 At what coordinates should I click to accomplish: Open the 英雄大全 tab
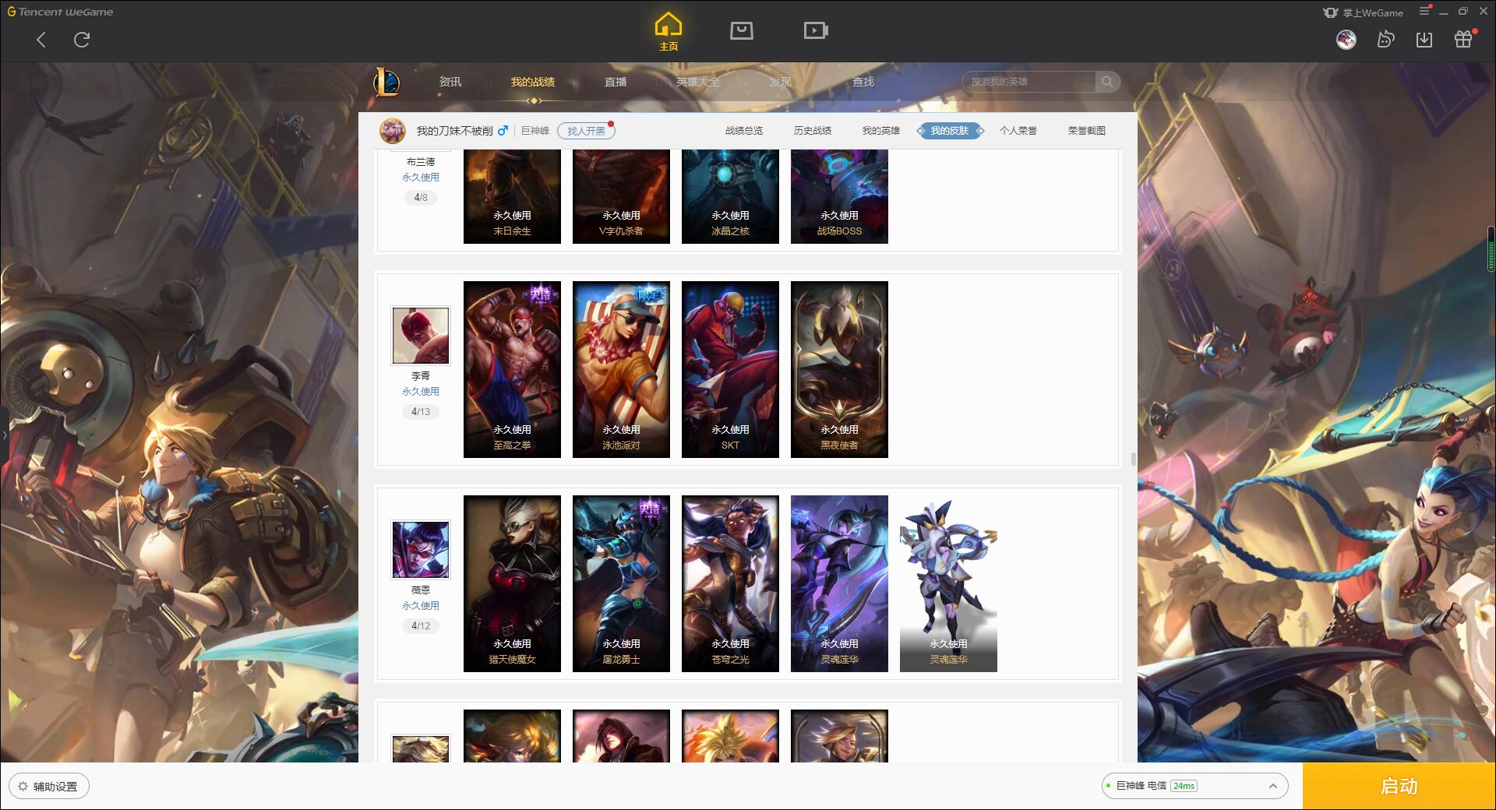click(698, 82)
